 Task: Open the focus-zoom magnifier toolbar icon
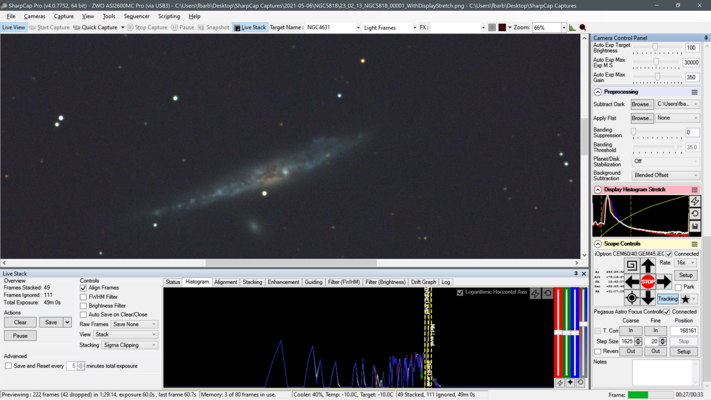coord(582,28)
